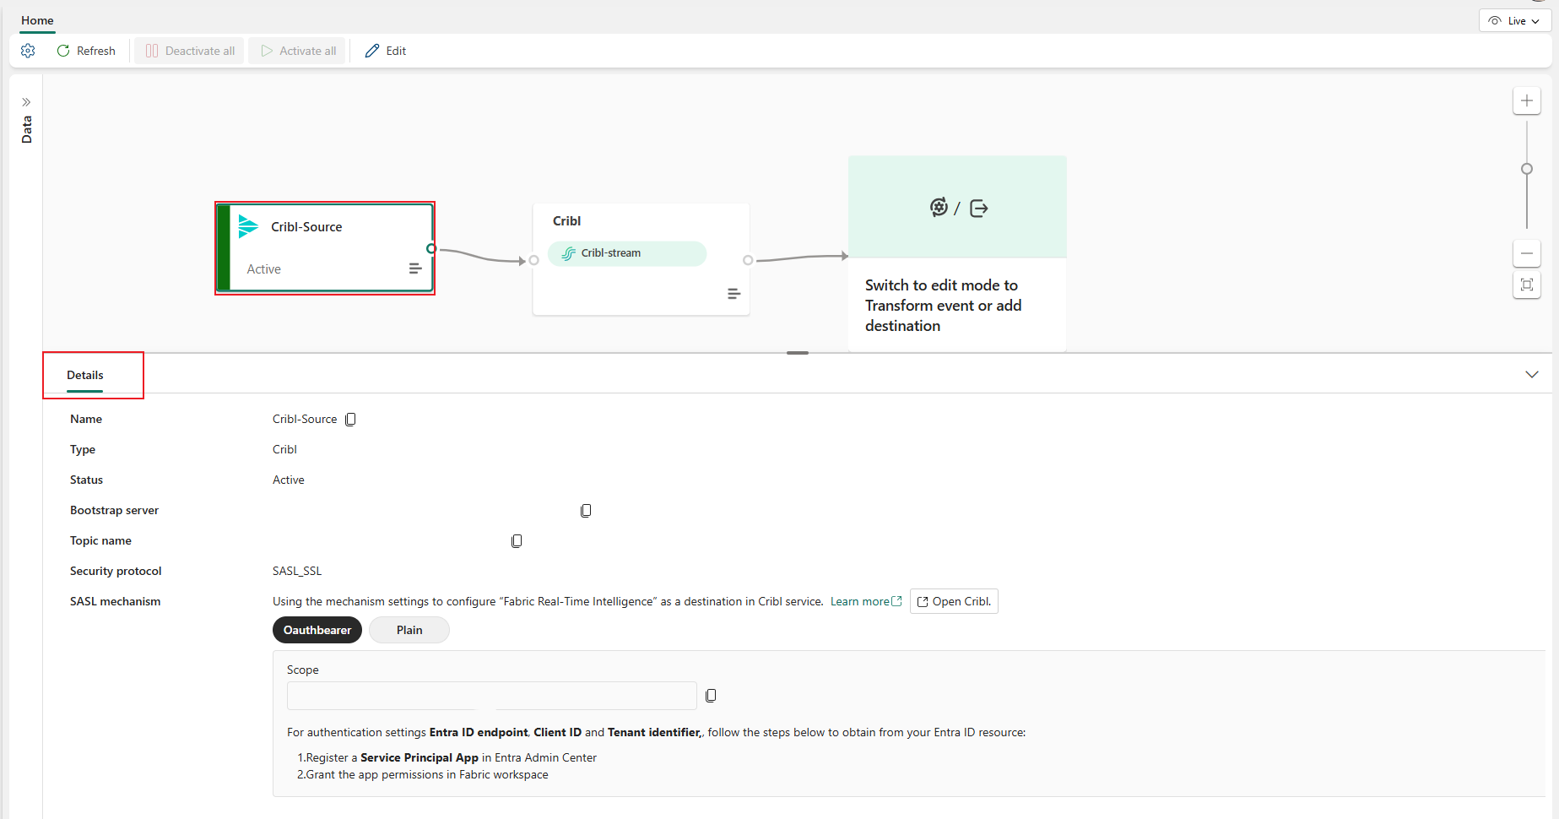Click the Scope input field
The image size is (1559, 819).
491,696
